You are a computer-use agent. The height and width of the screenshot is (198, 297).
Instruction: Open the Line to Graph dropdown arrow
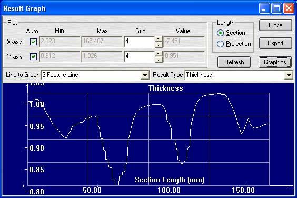tap(145, 75)
